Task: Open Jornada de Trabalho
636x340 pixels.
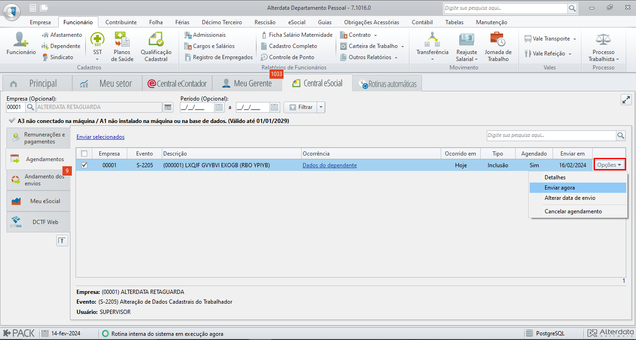Action: (x=498, y=46)
